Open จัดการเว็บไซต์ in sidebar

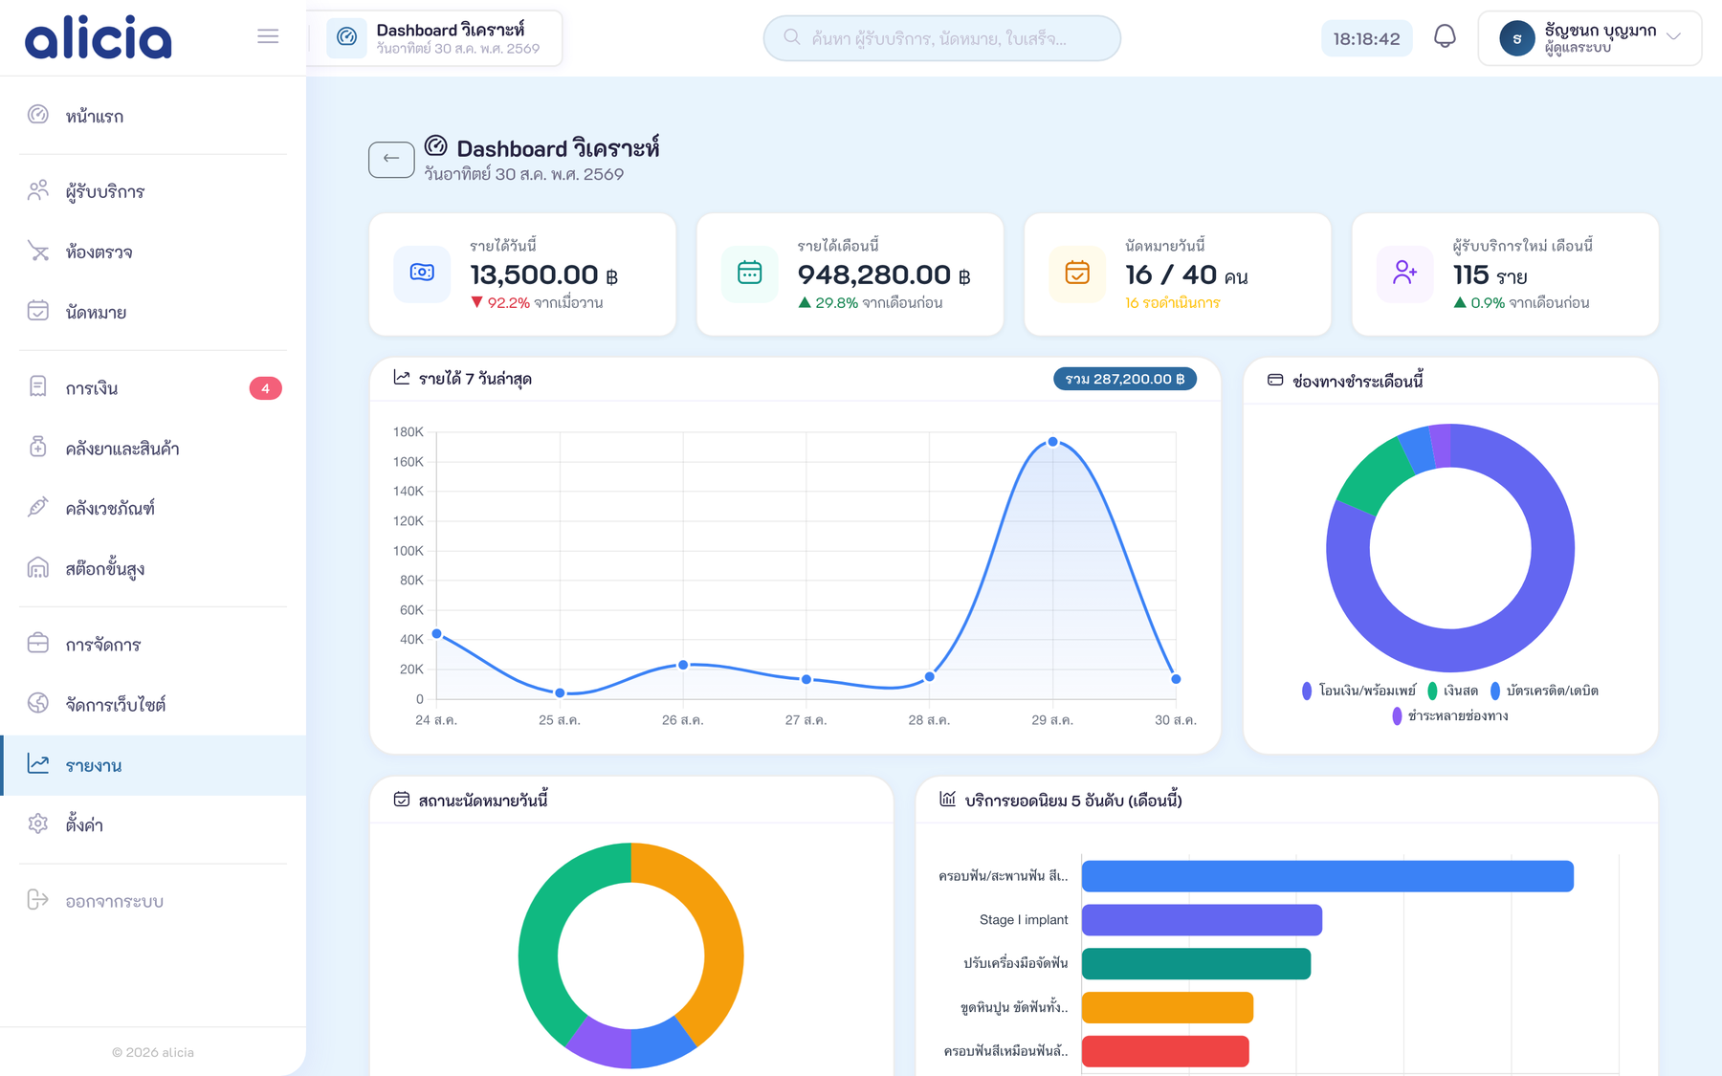click(153, 704)
